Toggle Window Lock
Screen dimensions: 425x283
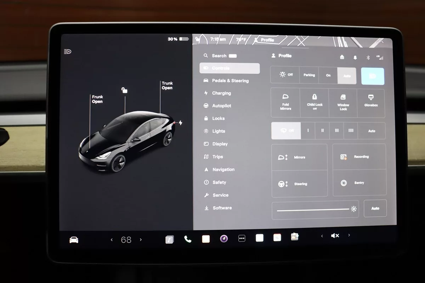click(343, 103)
